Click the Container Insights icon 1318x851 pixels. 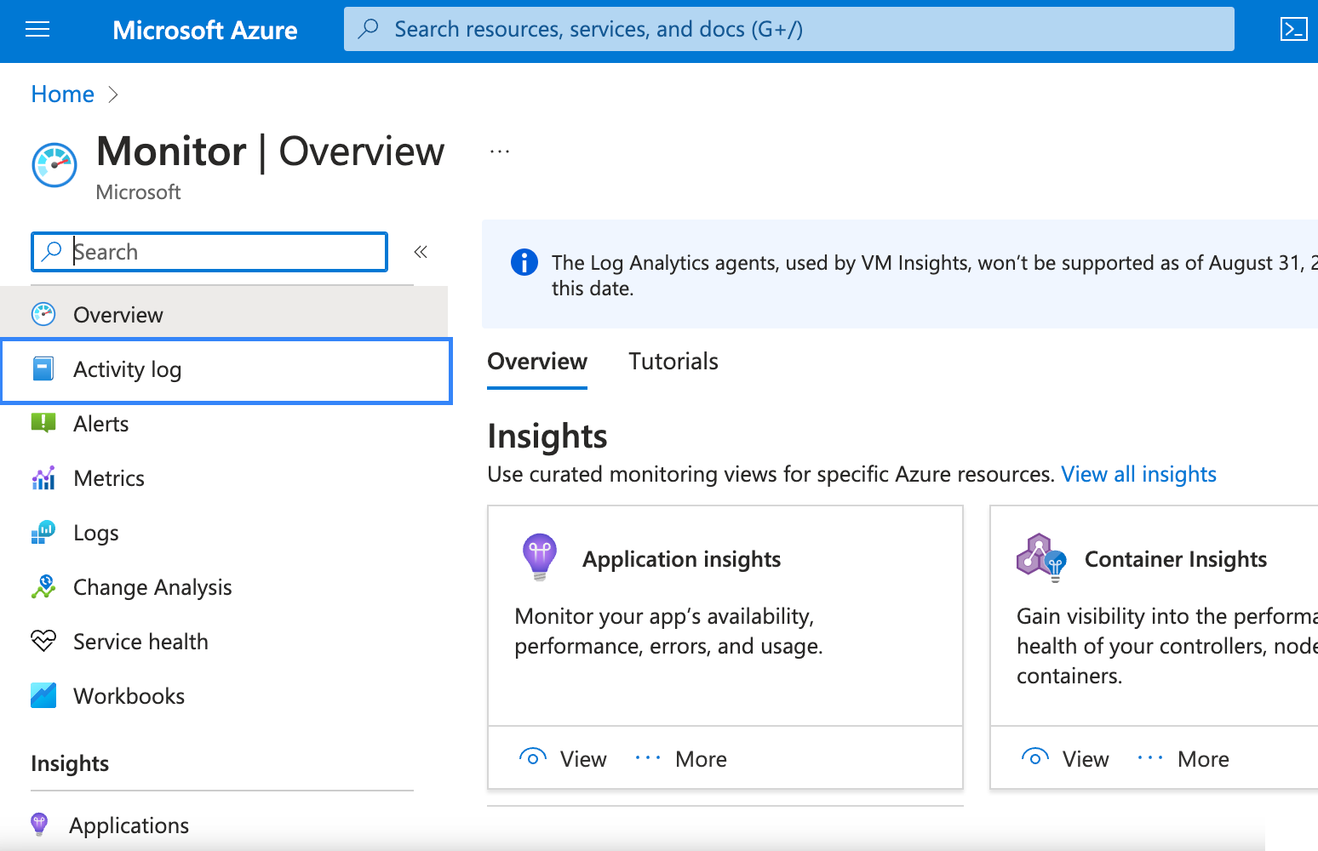pos(1041,557)
